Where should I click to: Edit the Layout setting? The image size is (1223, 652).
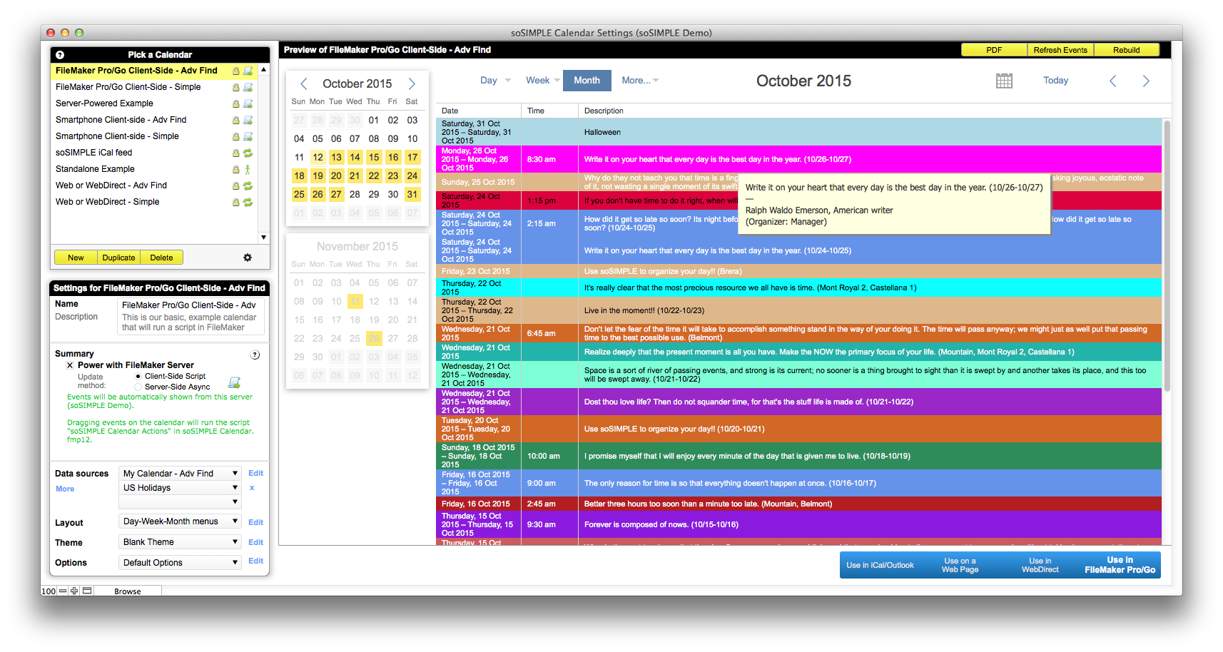click(x=255, y=522)
